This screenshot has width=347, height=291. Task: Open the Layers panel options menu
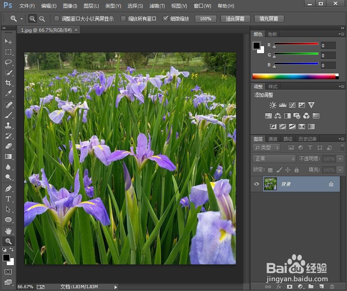[x=341, y=139]
